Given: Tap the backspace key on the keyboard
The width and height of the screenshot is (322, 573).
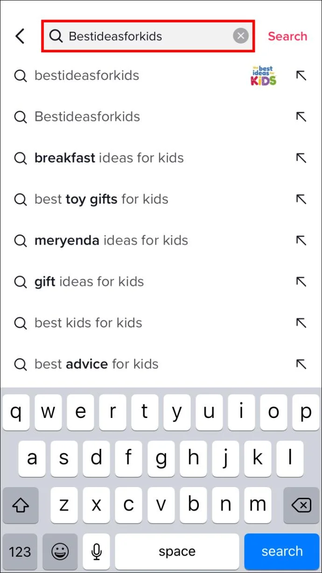Looking at the screenshot, I should [x=301, y=505].
